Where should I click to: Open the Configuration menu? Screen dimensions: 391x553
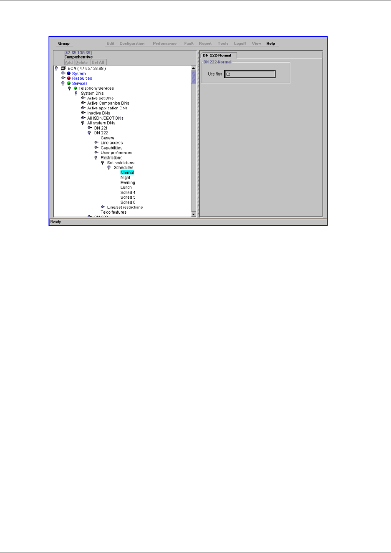point(132,43)
